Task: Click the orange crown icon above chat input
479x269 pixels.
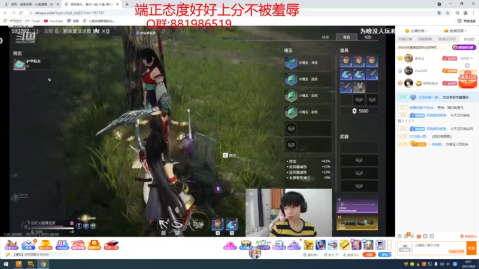Action: pyautogui.click(x=419, y=236)
